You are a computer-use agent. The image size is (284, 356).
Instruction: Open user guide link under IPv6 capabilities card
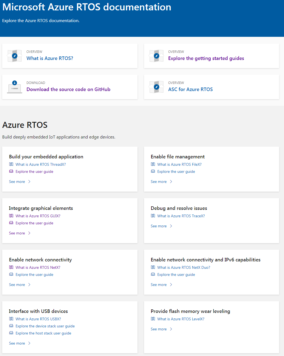(x=176, y=274)
